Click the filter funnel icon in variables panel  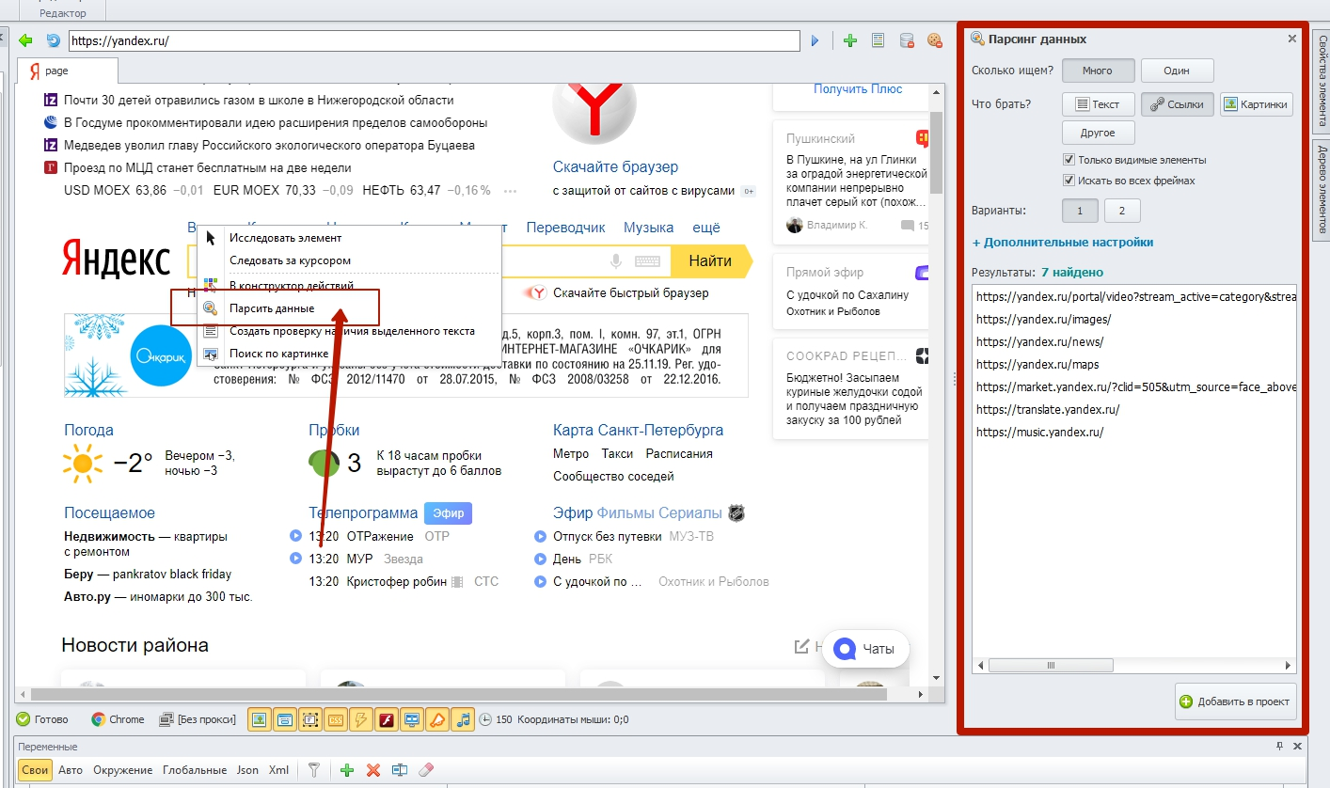314,770
